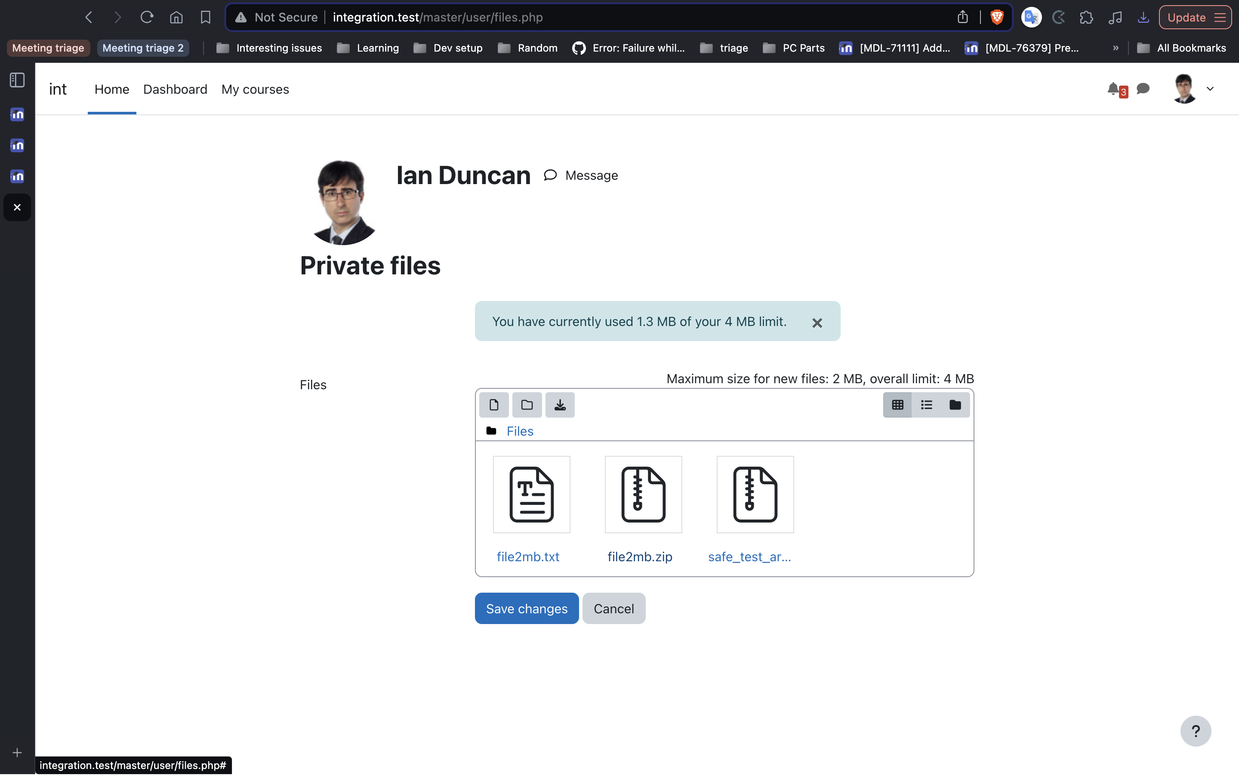Dismiss the storage usage notice
The image size is (1239, 775).
coord(817,323)
